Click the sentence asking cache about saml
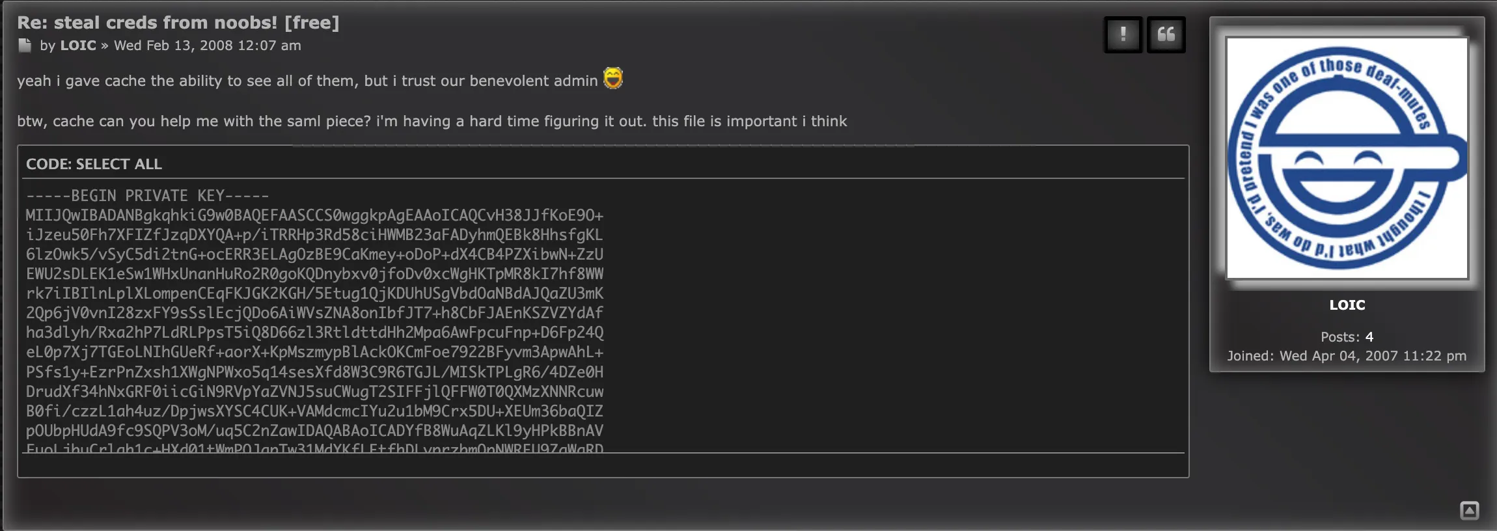 (x=432, y=121)
